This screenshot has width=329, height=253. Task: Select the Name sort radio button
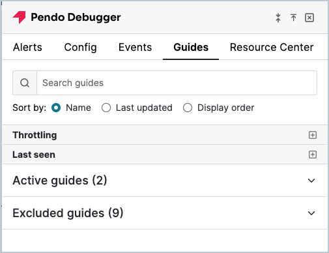coord(56,108)
